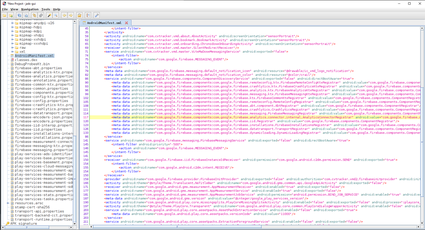The image size is (425, 230).
Task: Select firebase-abt.properties in the tree
Action: pos(38,68)
